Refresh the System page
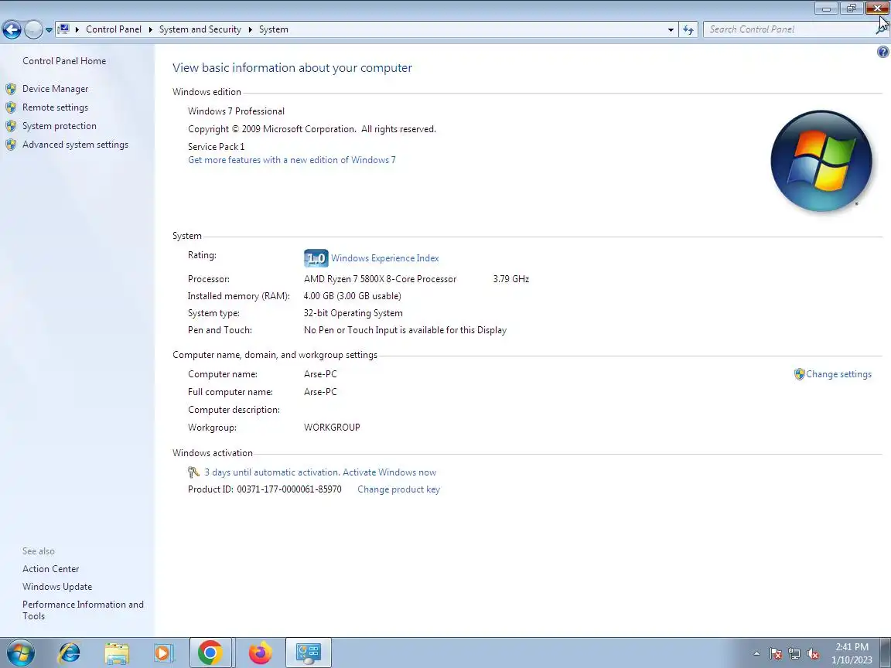 688,29
